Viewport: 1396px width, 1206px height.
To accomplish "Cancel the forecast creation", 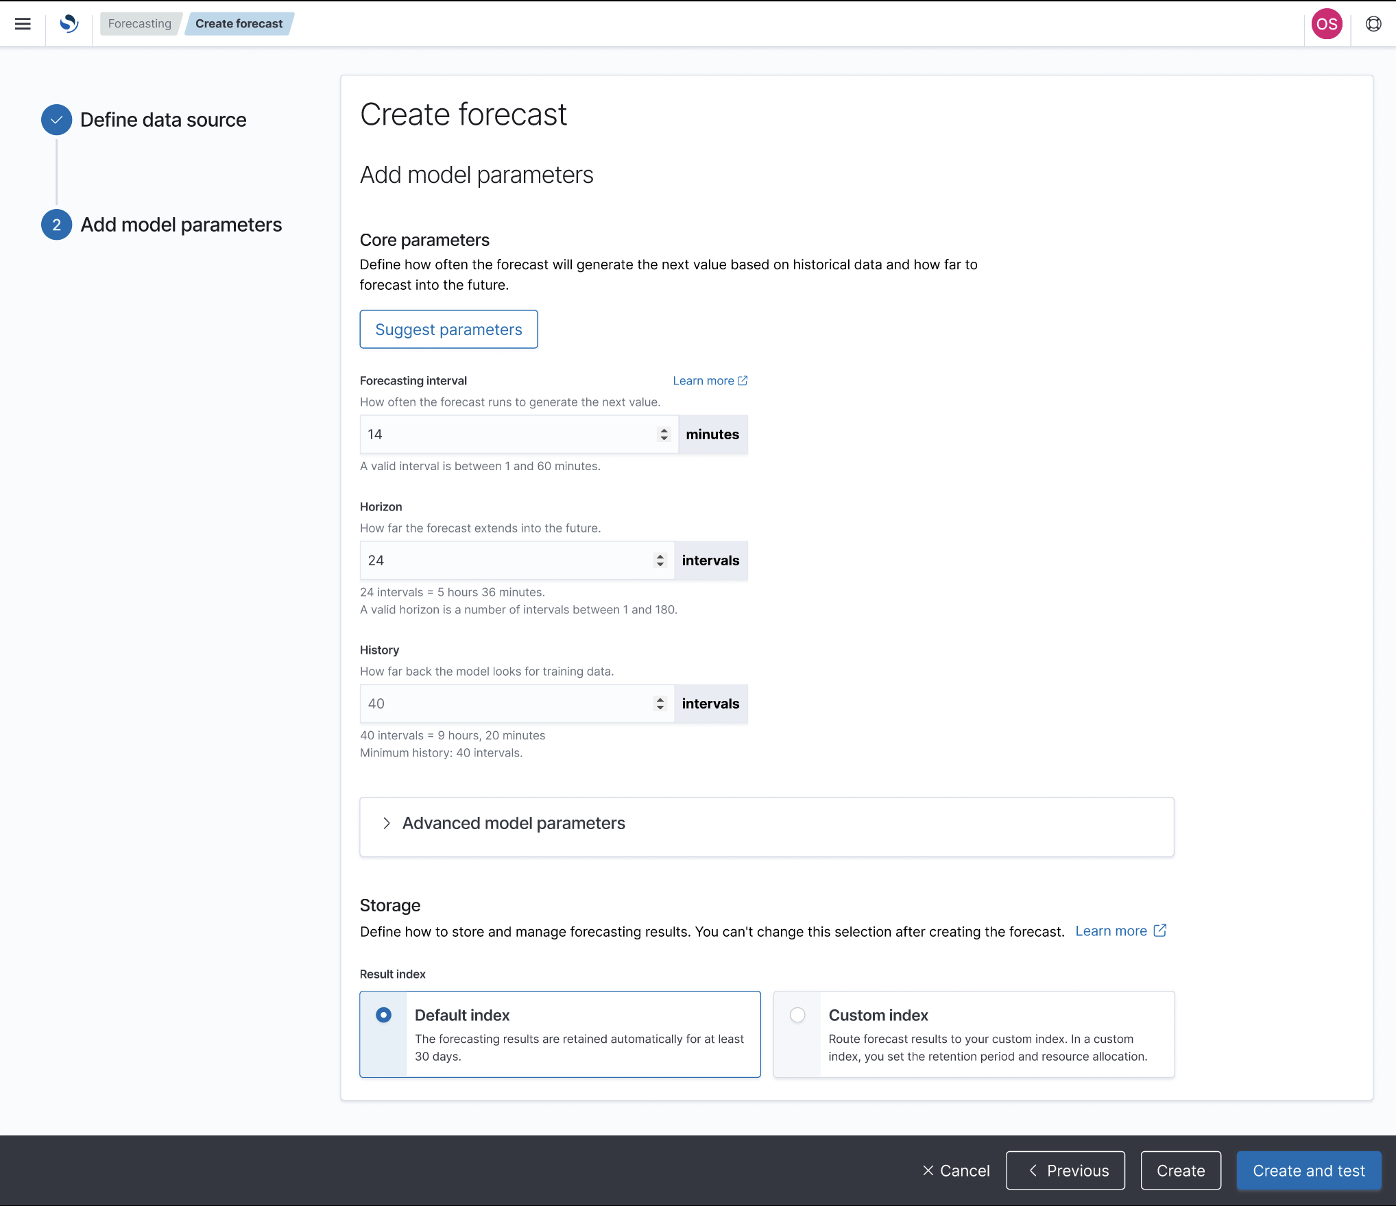I will pos(955,1170).
